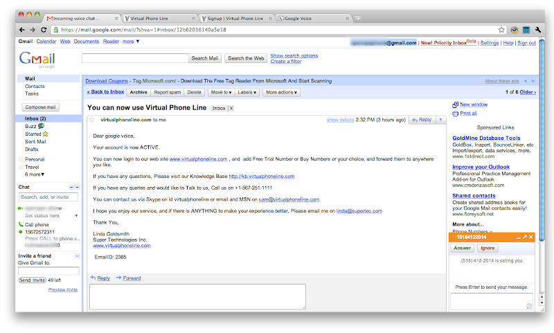Collapse the Chat section
The height and width of the screenshot is (333, 554).
pyautogui.click(x=78, y=187)
